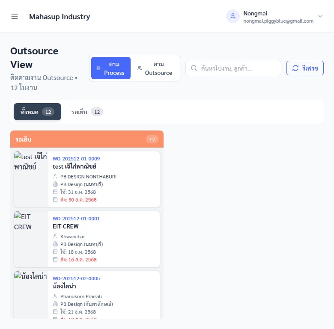Image resolution: width=334 pixels, height=329 pixels.
Task: Click the person icon beside PB DESIGN NONTHABURI
Action: coord(55,176)
